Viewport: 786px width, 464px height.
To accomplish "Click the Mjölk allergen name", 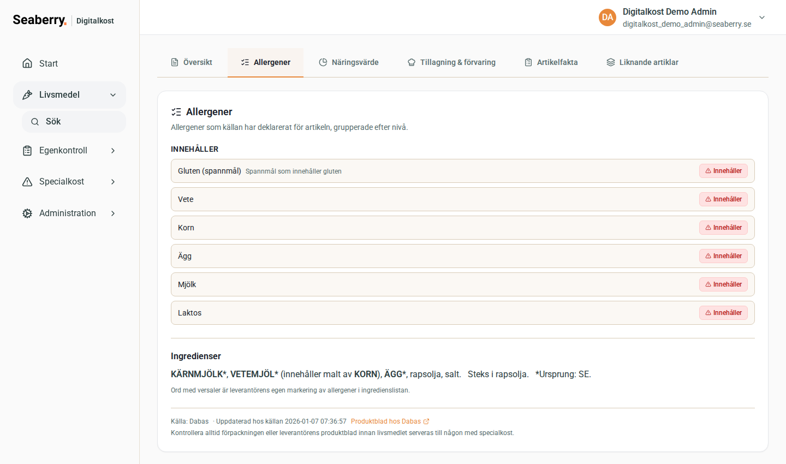I will [187, 284].
